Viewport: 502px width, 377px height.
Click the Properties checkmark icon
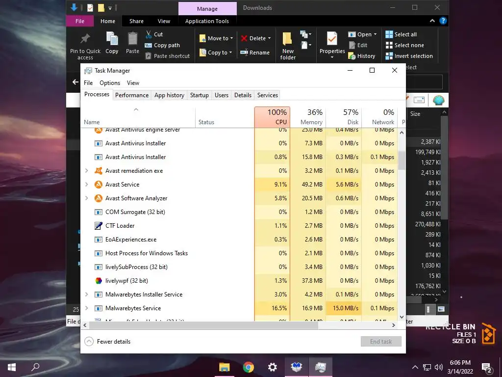332,39
